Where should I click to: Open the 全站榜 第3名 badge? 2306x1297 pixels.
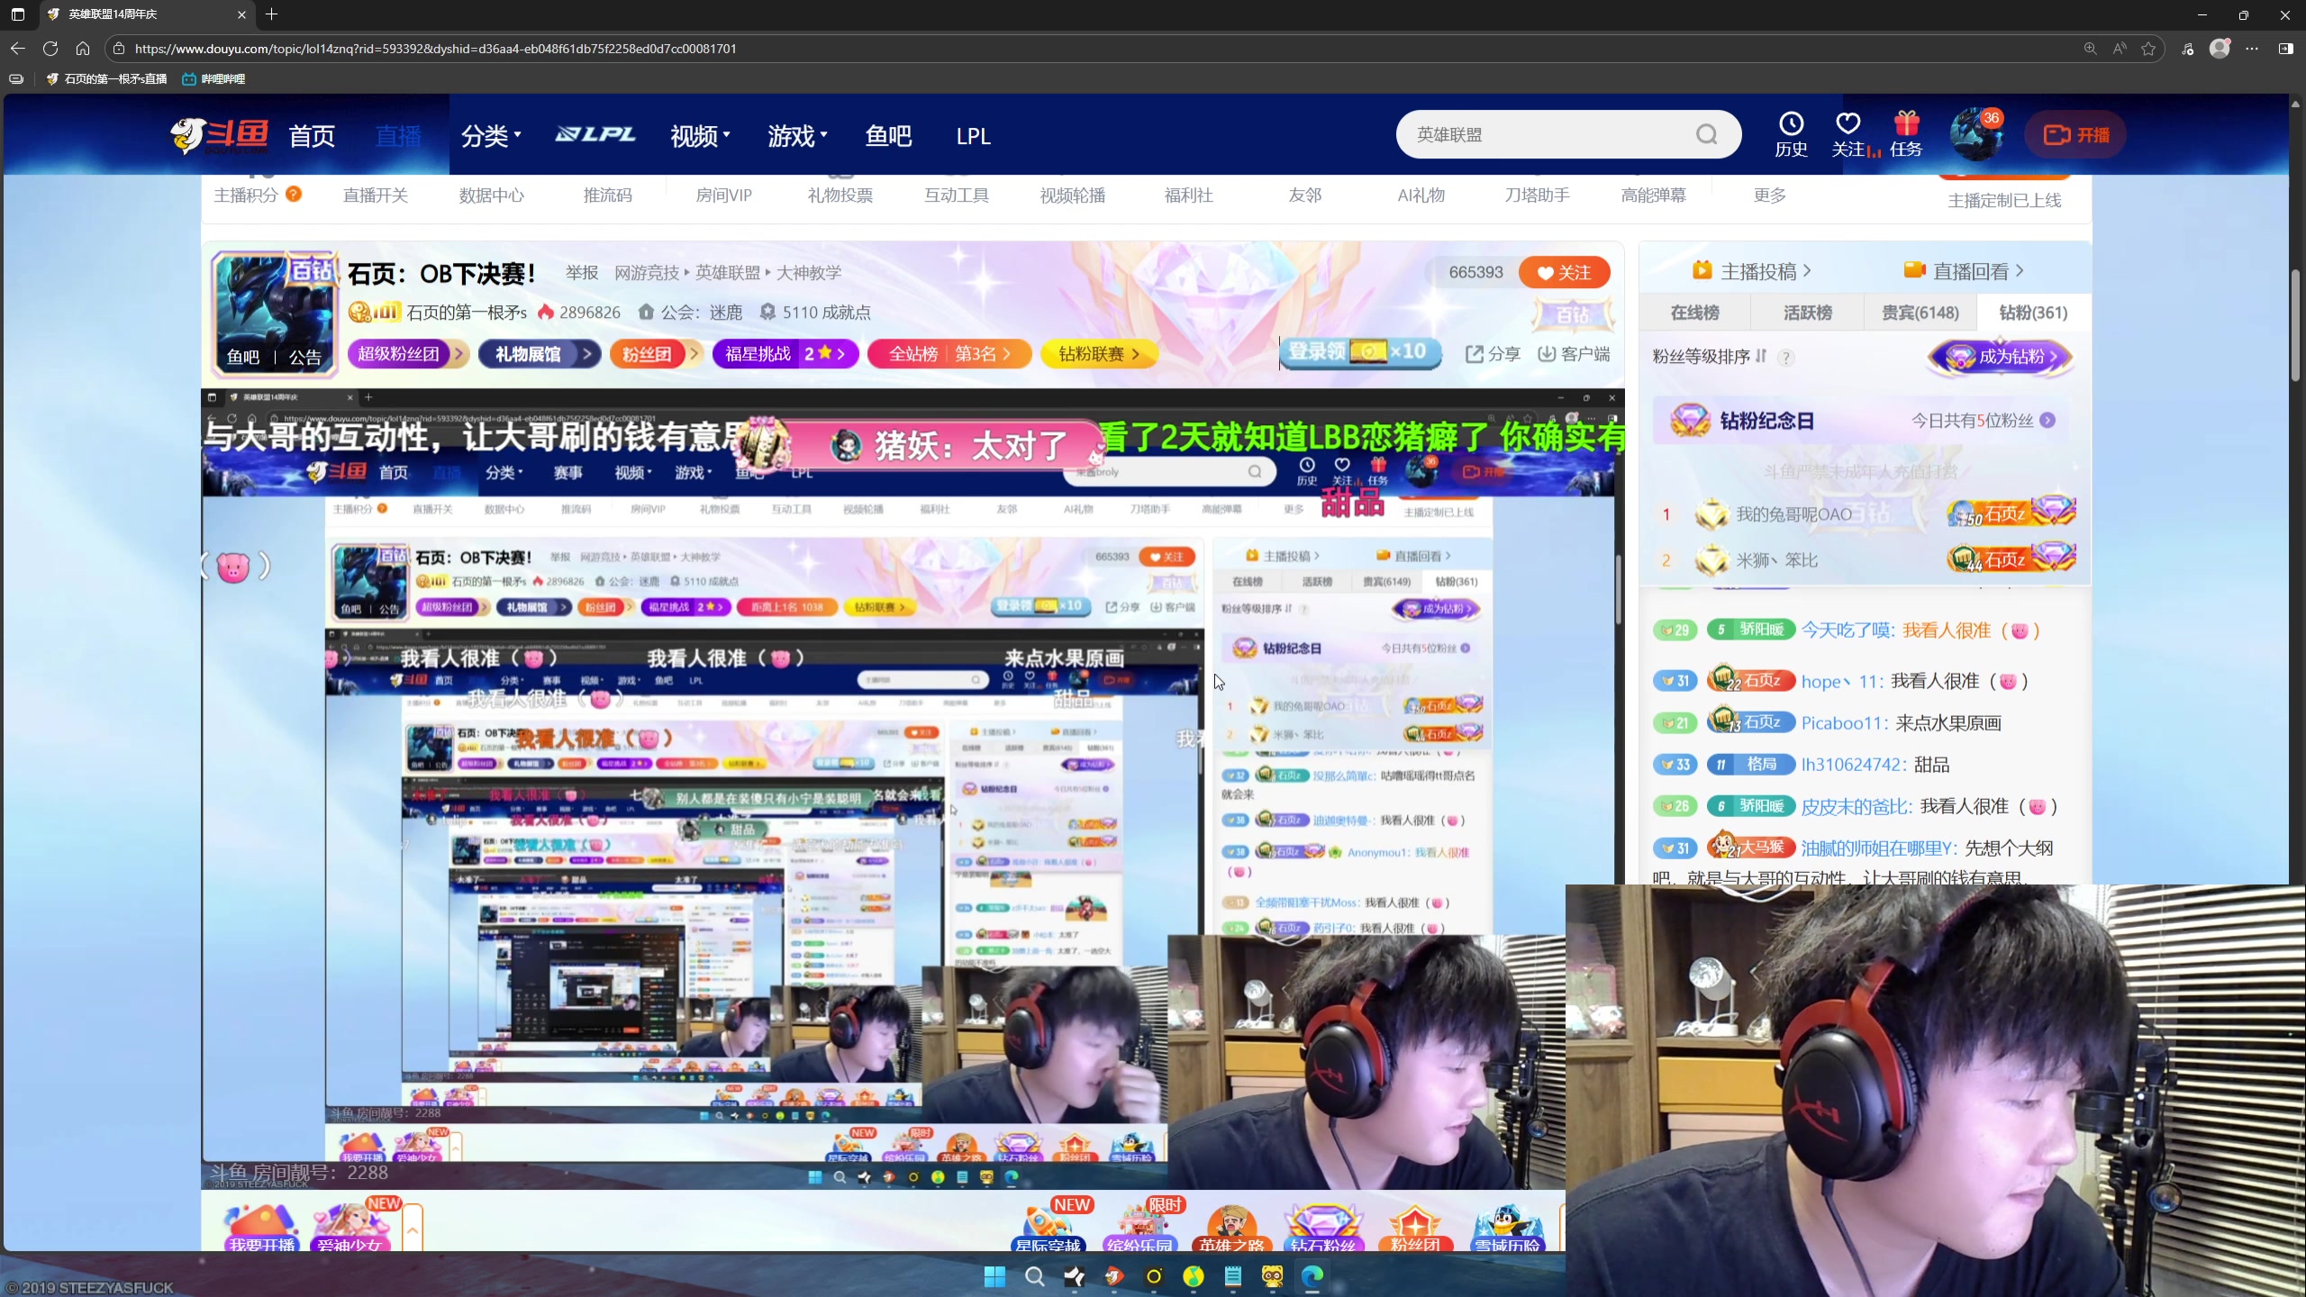click(949, 354)
